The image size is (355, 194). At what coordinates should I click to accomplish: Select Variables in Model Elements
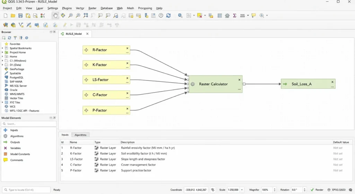[15, 148]
